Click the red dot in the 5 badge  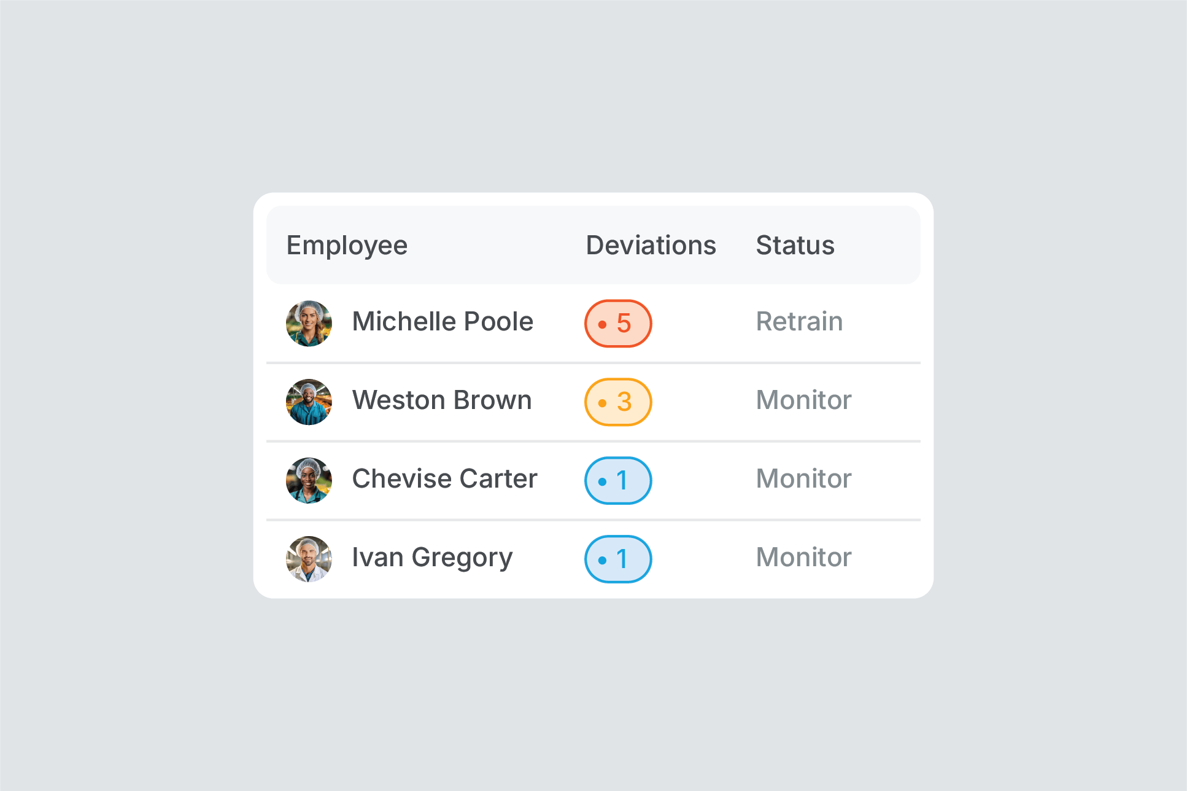tap(602, 324)
